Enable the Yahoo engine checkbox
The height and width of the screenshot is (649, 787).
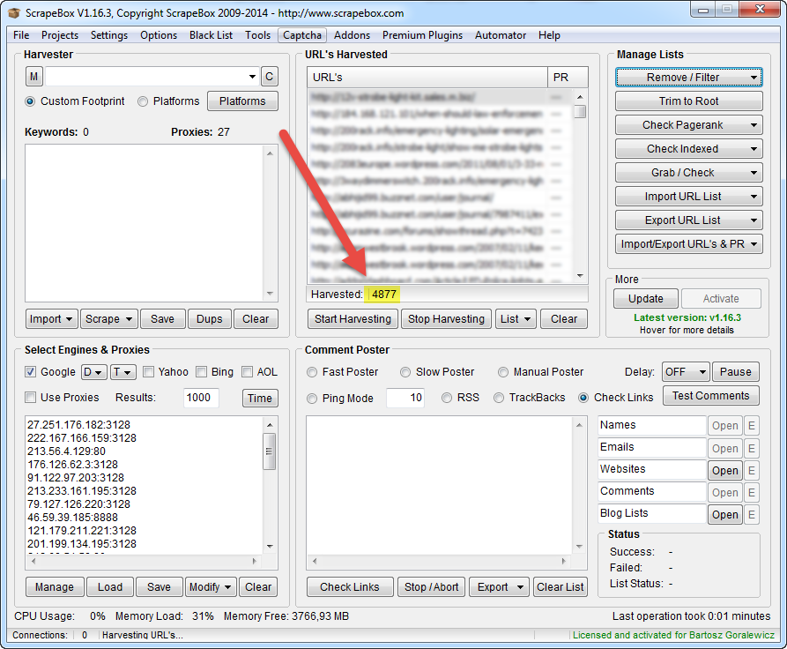pos(148,372)
